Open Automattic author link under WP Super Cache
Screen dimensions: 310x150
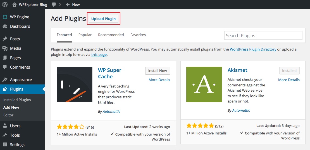[x=111, y=111]
